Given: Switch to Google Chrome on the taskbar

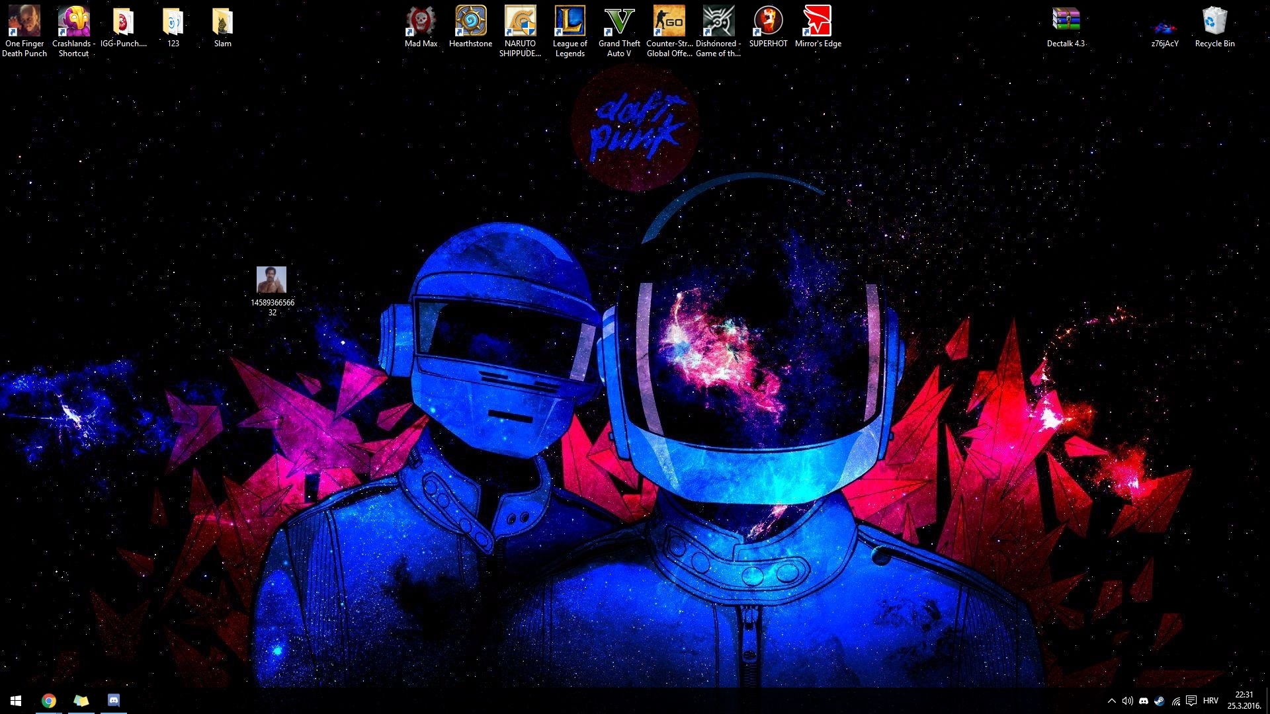Looking at the screenshot, I should pos(49,701).
